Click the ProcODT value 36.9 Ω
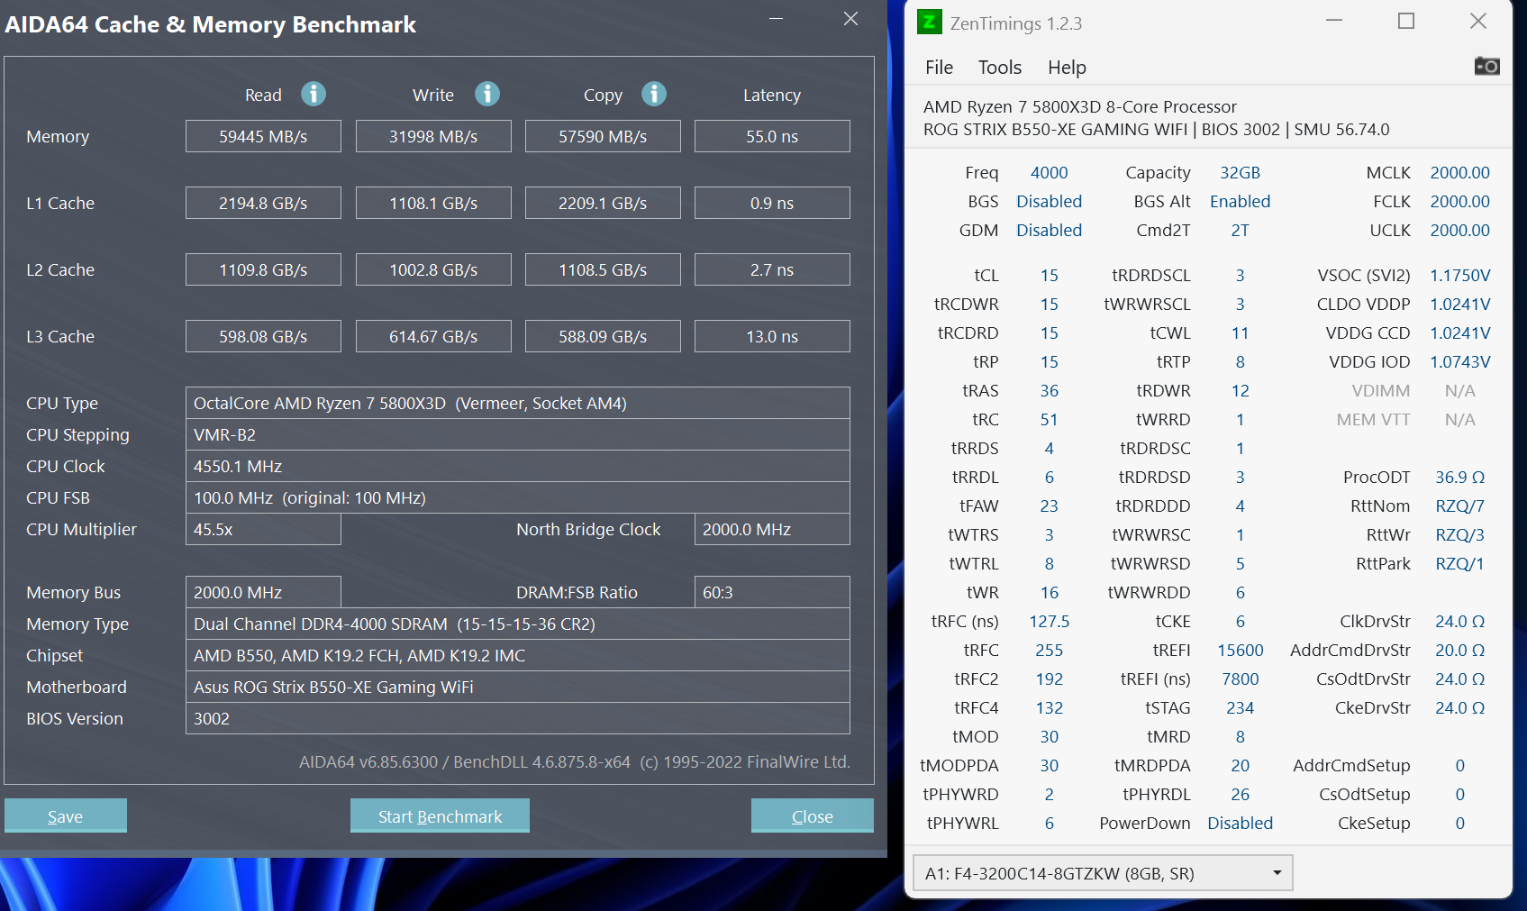The height and width of the screenshot is (911, 1527). (x=1459, y=477)
